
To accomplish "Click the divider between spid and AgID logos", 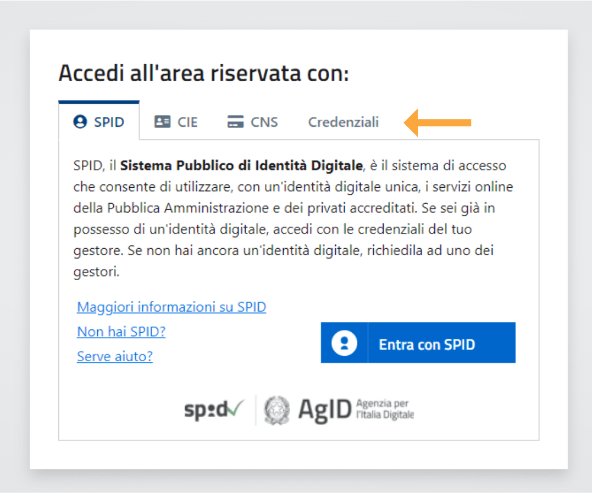I will click(x=255, y=410).
